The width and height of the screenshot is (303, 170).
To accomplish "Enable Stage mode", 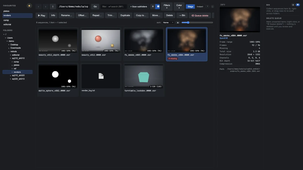I will pos(190,7).
